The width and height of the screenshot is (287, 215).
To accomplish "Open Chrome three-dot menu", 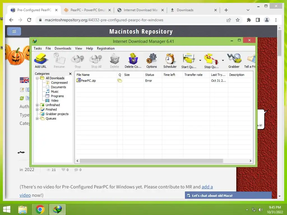I will point(276,20).
